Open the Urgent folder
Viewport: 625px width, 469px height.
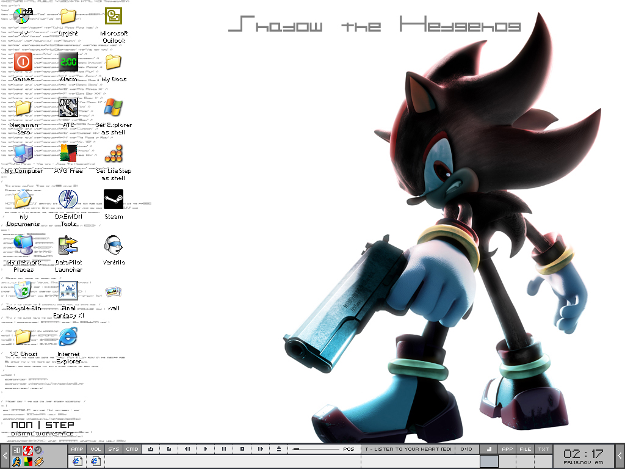[68, 16]
